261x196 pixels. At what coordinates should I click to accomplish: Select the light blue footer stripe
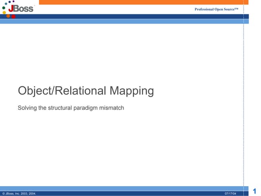pyautogui.click(x=122, y=188)
